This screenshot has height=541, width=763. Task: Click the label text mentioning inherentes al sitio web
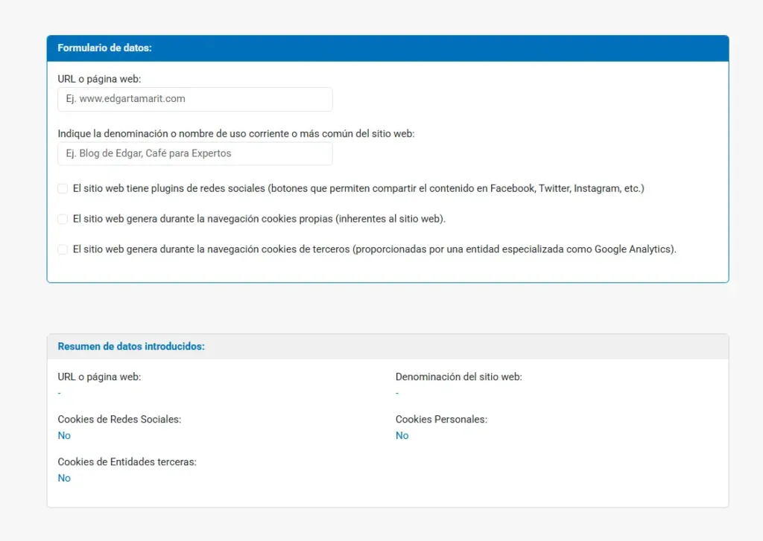(259, 220)
